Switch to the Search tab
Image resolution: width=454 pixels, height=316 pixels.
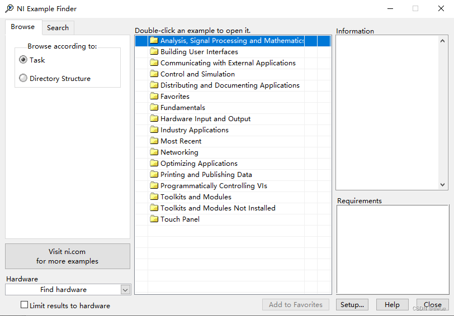pyautogui.click(x=58, y=28)
